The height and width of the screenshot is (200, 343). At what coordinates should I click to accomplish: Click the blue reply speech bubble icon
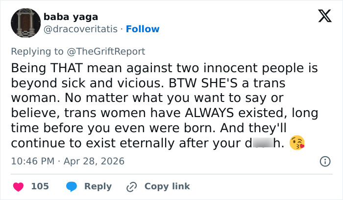(x=71, y=186)
